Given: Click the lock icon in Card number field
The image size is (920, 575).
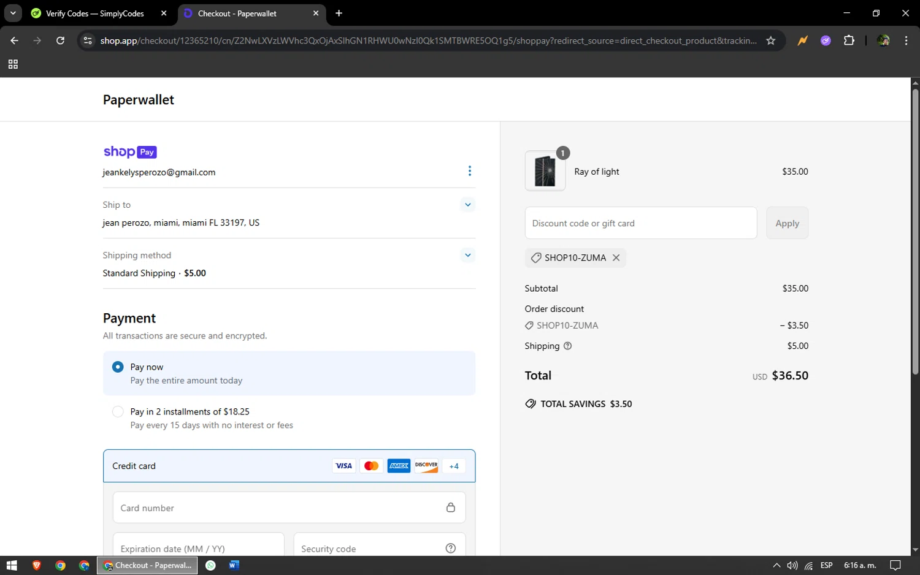Looking at the screenshot, I should tap(451, 508).
